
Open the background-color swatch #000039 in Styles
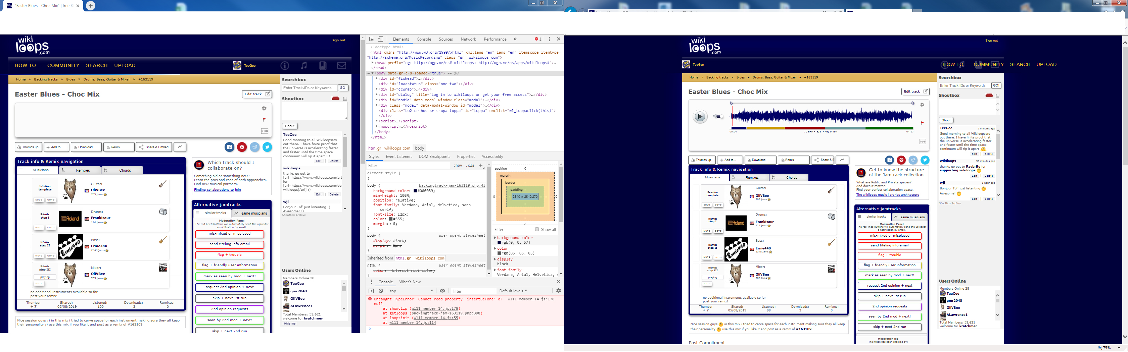click(x=415, y=191)
